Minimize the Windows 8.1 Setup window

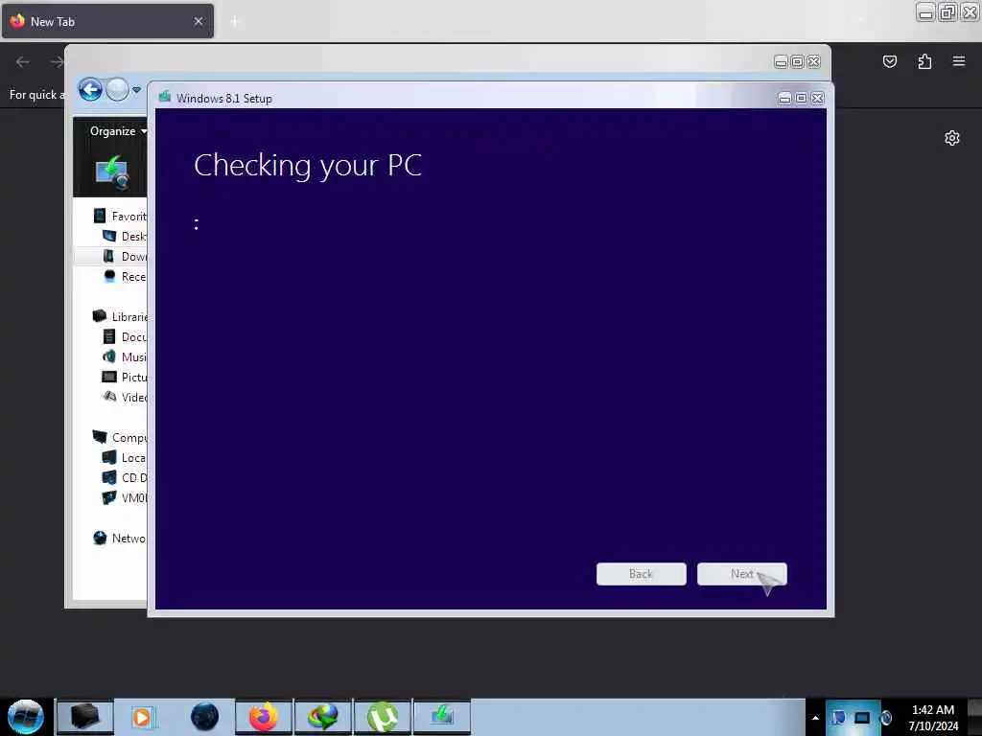784,99
